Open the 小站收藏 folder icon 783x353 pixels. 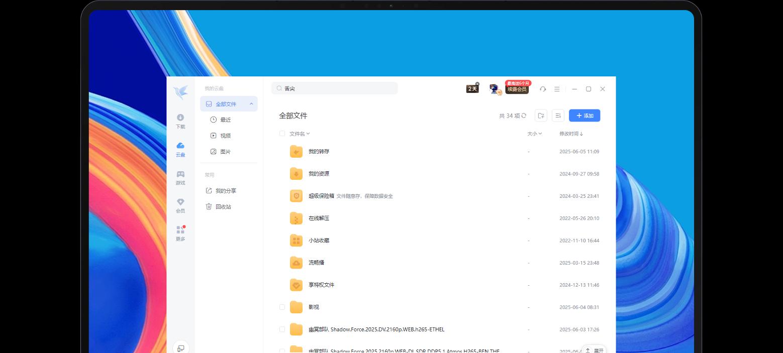296,241
